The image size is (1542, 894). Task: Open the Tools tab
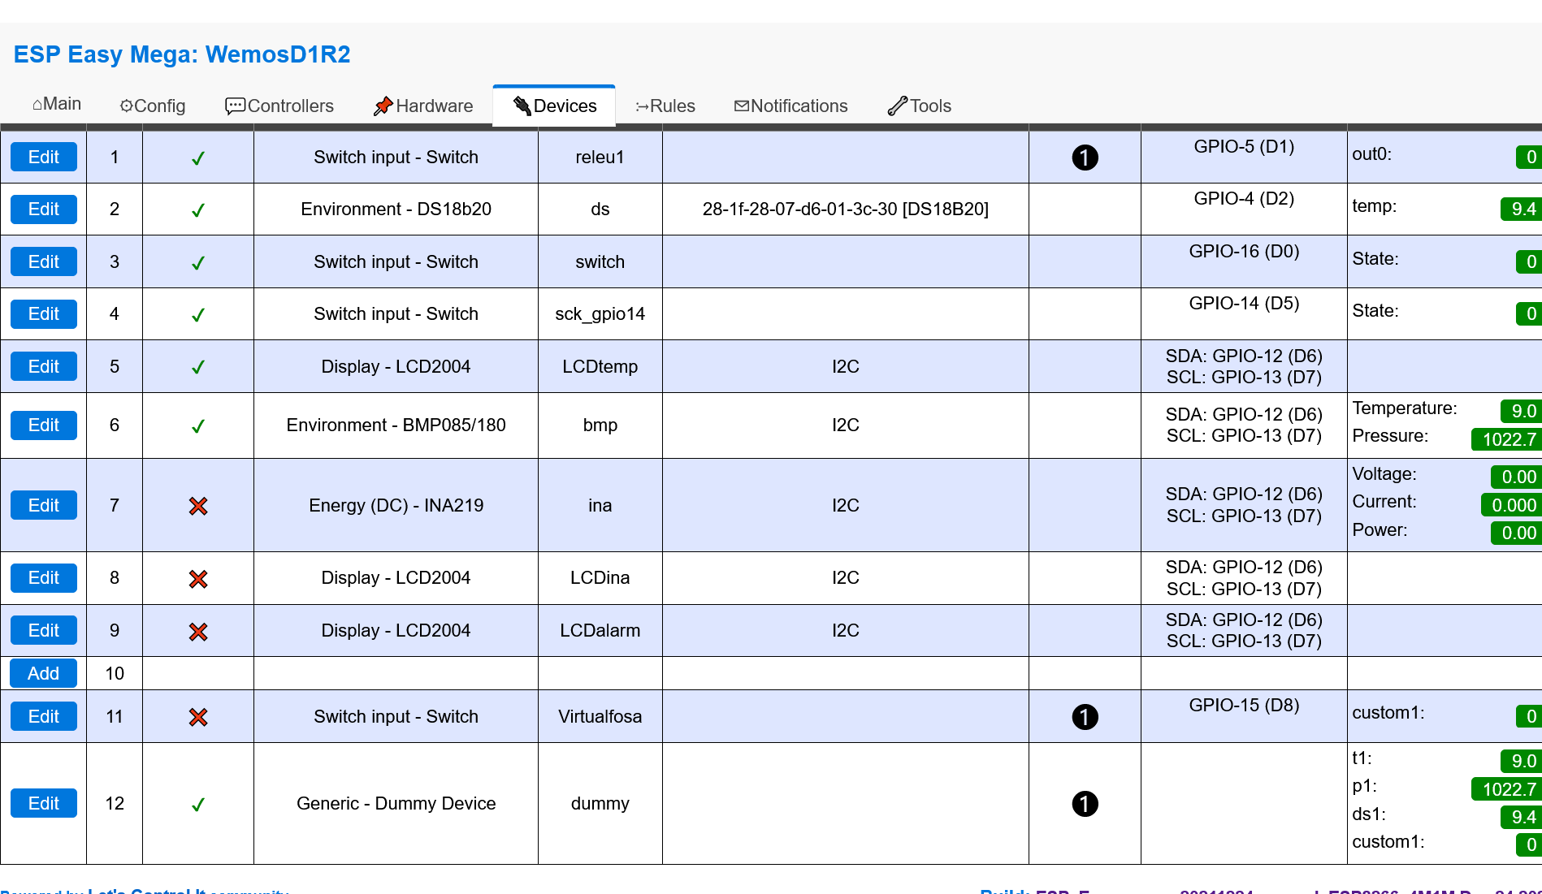919,106
